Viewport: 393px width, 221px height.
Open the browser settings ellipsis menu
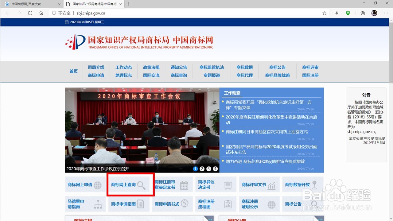(386, 13)
